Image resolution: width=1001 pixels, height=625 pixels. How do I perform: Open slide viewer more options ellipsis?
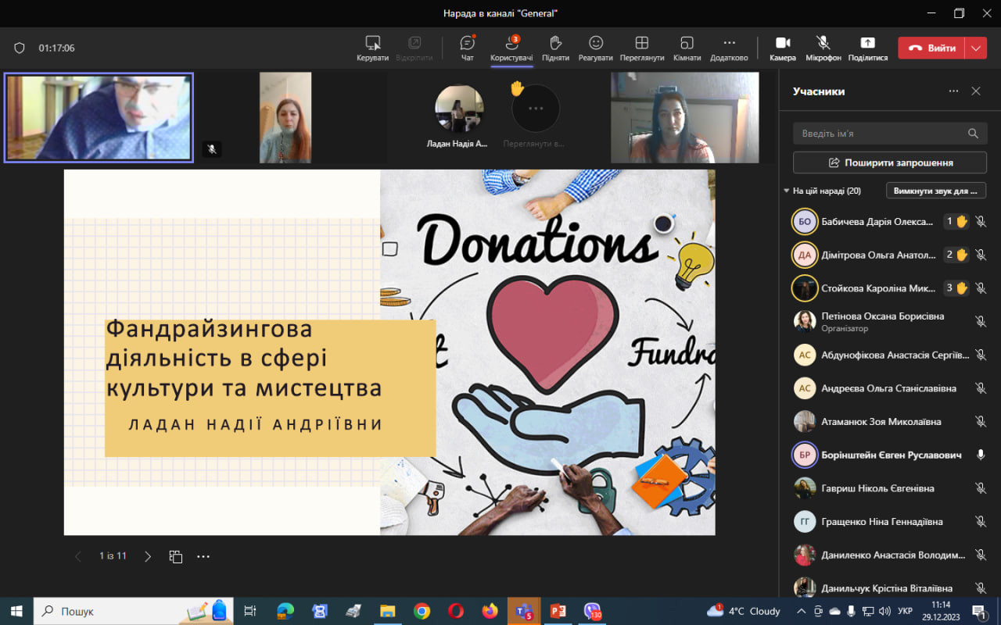[203, 556]
